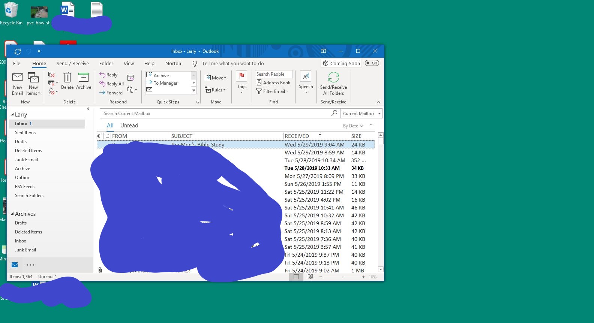Sort by the SUBJECT column header

pos(226,136)
